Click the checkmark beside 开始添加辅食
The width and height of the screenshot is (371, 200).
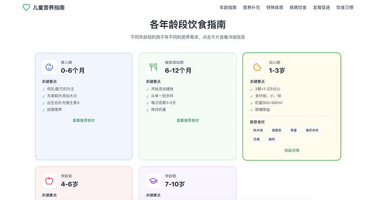tap(147, 90)
